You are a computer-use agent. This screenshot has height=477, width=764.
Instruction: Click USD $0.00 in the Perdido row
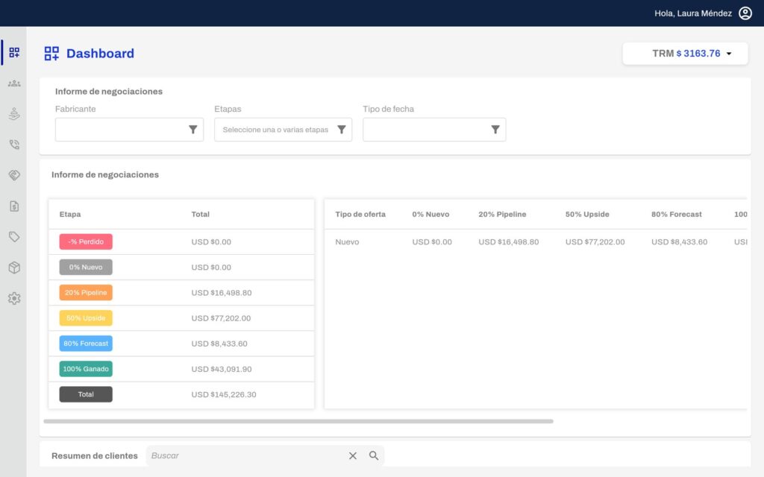211,242
